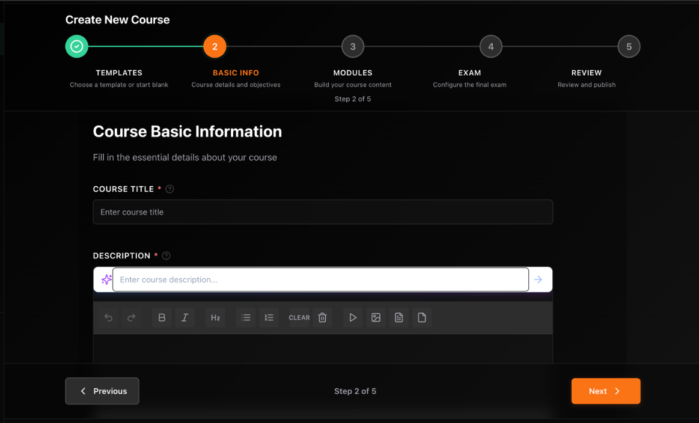Click the Next button to continue
Viewport: 699px width, 423px height.
[x=605, y=391]
